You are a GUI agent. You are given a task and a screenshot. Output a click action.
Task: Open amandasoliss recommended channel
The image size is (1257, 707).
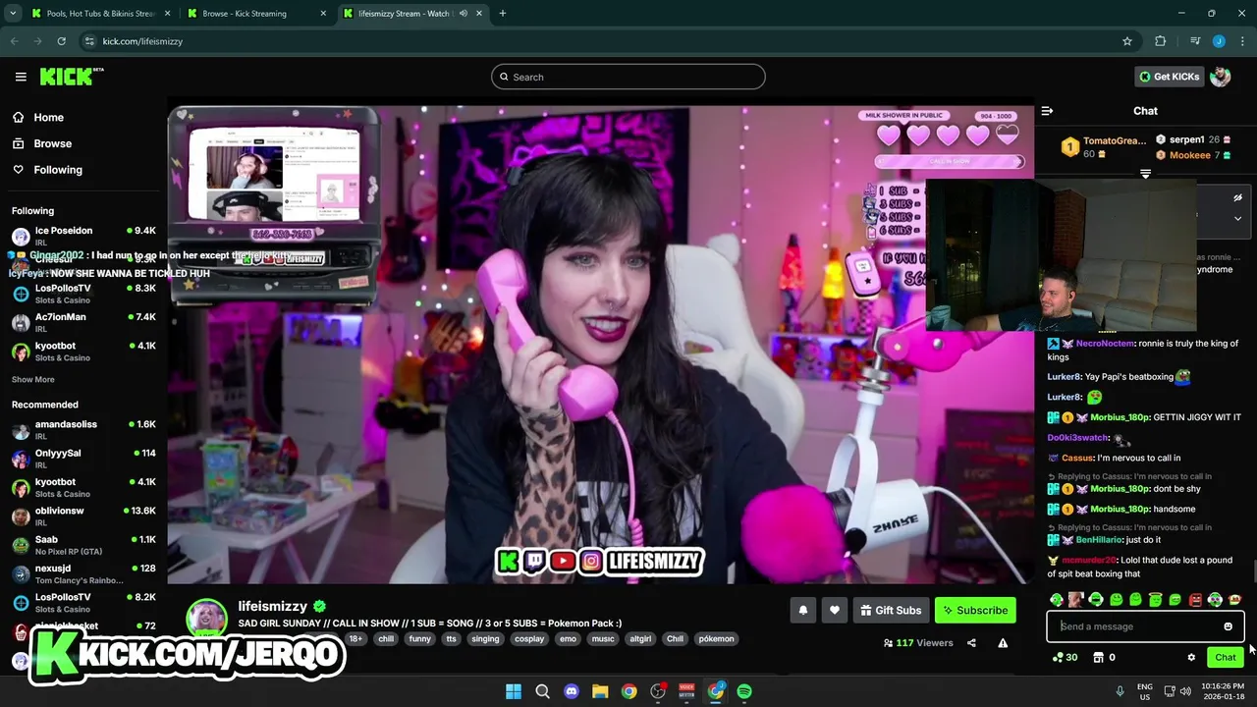coord(83,429)
